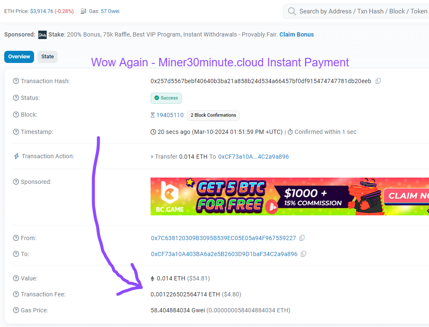This screenshot has height=327, width=429.
Task: Click the 2 Block Confirmations badge
Action: tap(213, 115)
